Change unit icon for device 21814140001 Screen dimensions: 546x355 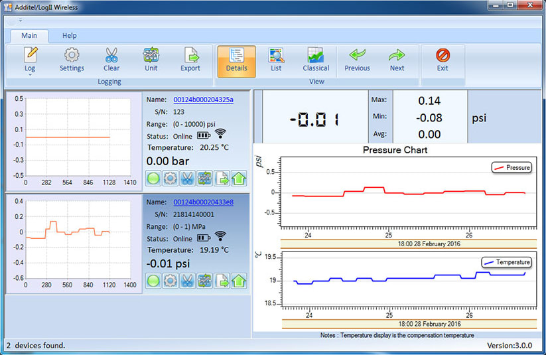tap(204, 281)
